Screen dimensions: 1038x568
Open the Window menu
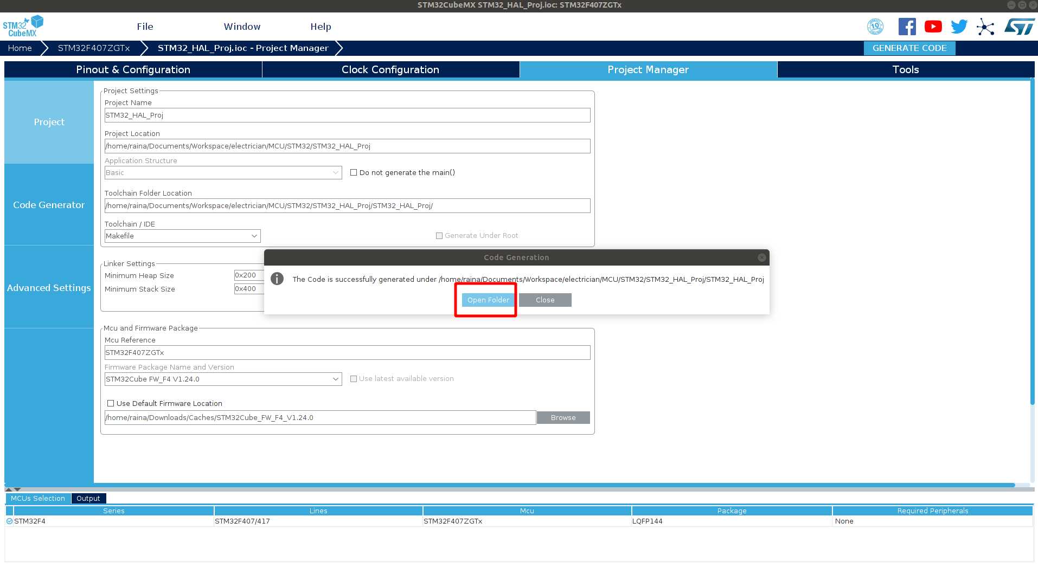click(242, 27)
